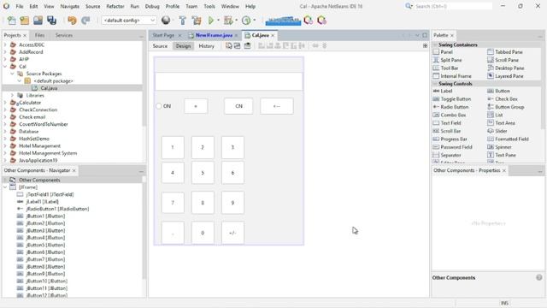Select Scroll Pane in the Palette
The height and width of the screenshot is (308, 547).
503,60
